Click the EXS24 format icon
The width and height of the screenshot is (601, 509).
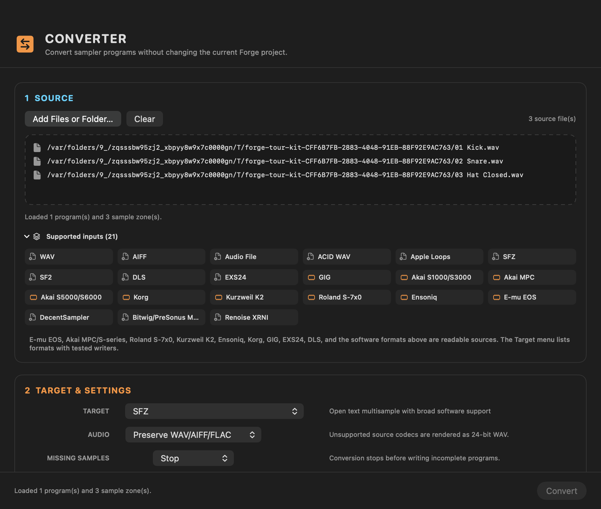point(218,277)
